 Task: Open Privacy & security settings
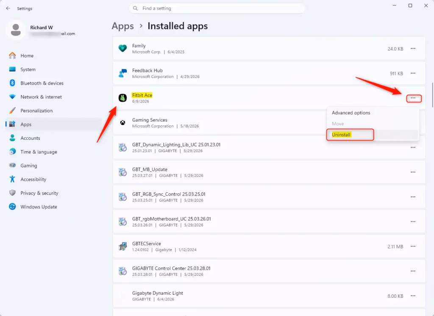tap(54, 193)
